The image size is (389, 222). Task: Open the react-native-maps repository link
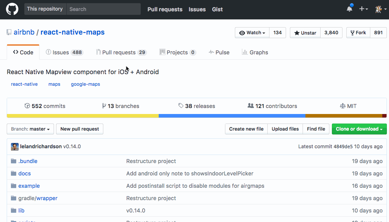[x=72, y=32]
